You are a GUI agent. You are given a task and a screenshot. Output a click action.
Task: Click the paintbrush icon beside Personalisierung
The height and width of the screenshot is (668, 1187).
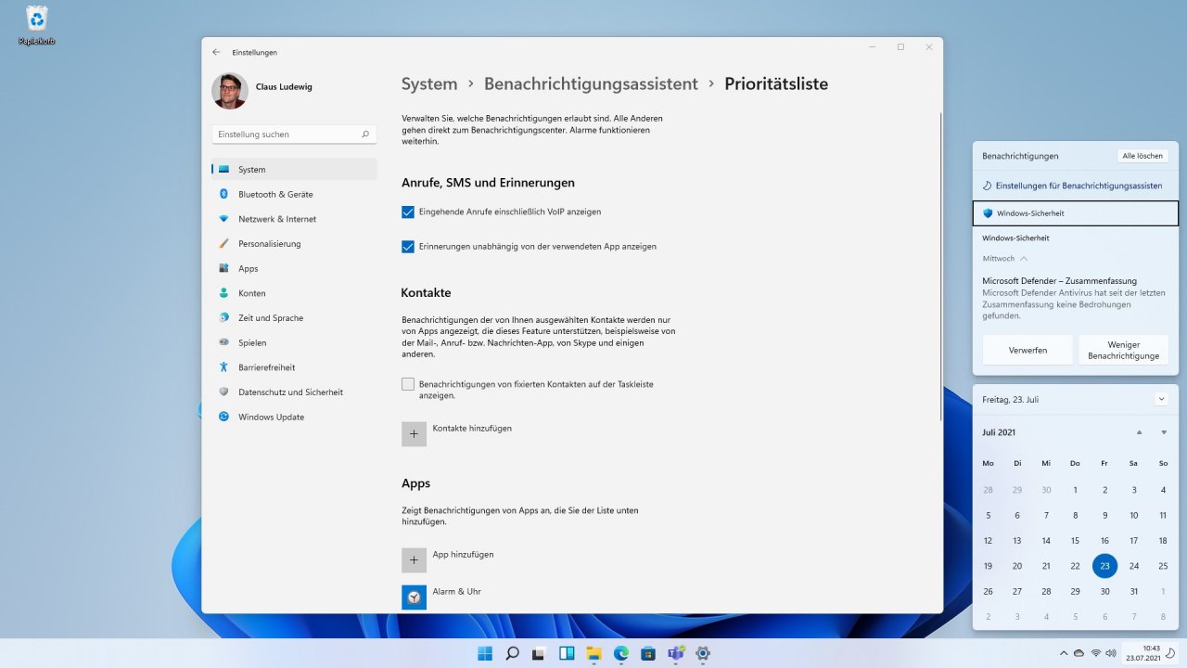point(223,244)
